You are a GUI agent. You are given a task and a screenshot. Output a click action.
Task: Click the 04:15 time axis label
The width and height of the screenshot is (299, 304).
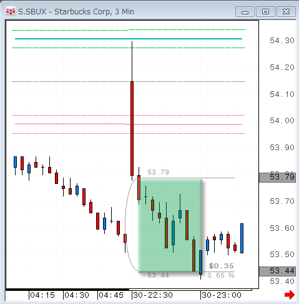[42, 295]
